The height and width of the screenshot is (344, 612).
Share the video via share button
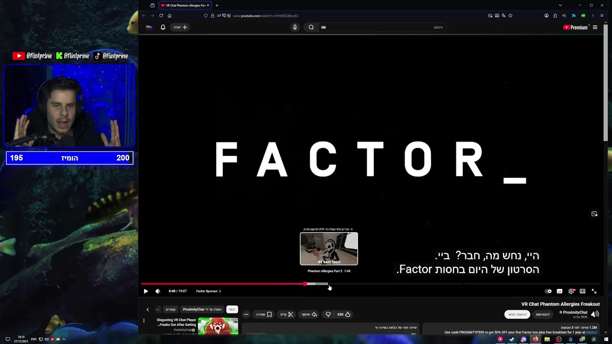coord(309,314)
